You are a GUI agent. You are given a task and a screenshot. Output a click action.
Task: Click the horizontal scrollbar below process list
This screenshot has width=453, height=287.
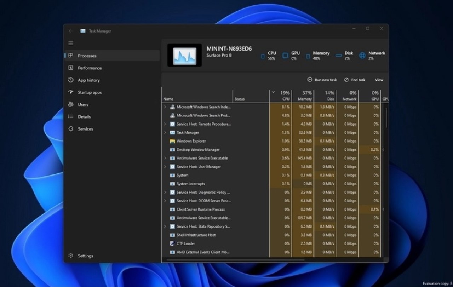(x=235, y=260)
